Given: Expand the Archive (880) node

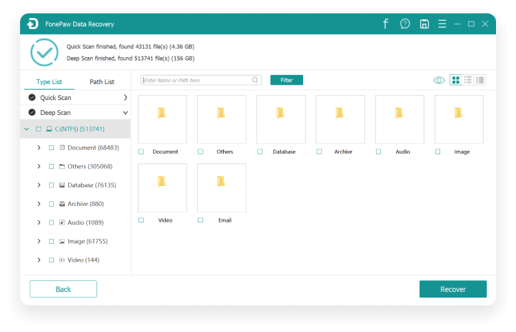Looking at the screenshot, I should click(x=39, y=204).
